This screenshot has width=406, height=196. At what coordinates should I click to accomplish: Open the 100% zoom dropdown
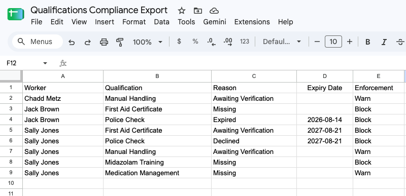[147, 42]
